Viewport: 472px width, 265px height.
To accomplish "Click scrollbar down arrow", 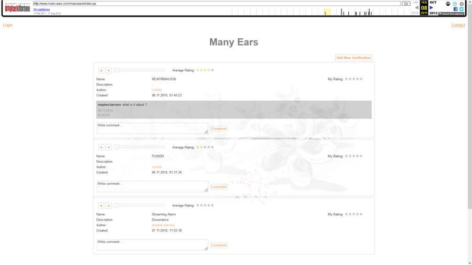I will (469, 263).
